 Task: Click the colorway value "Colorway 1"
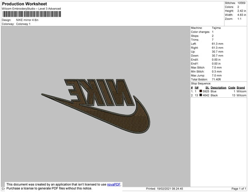click(x=23, y=24)
